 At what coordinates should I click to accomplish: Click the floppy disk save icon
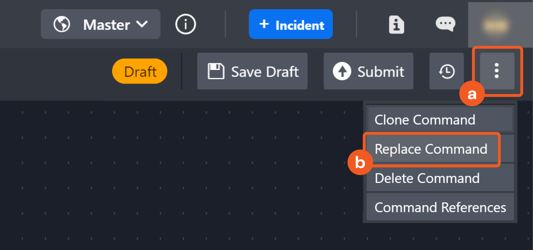pyautogui.click(x=216, y=71)
